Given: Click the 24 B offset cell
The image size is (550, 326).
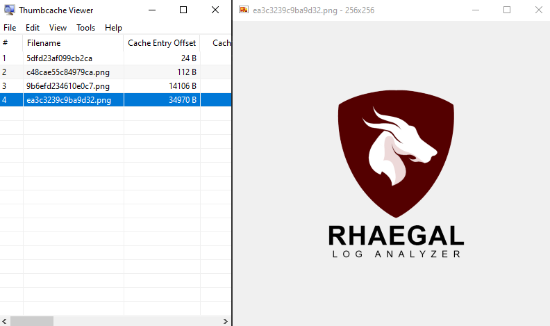Looking at the screenshot, I should click(x=162, y=58).
